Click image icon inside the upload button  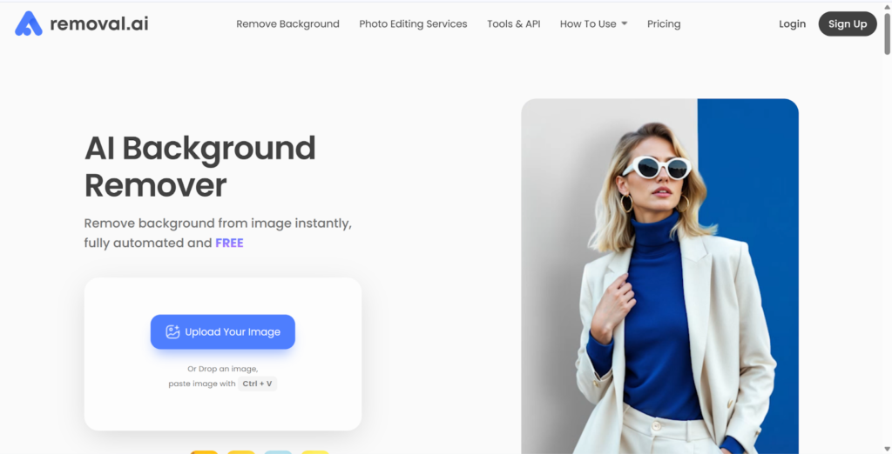172,331
